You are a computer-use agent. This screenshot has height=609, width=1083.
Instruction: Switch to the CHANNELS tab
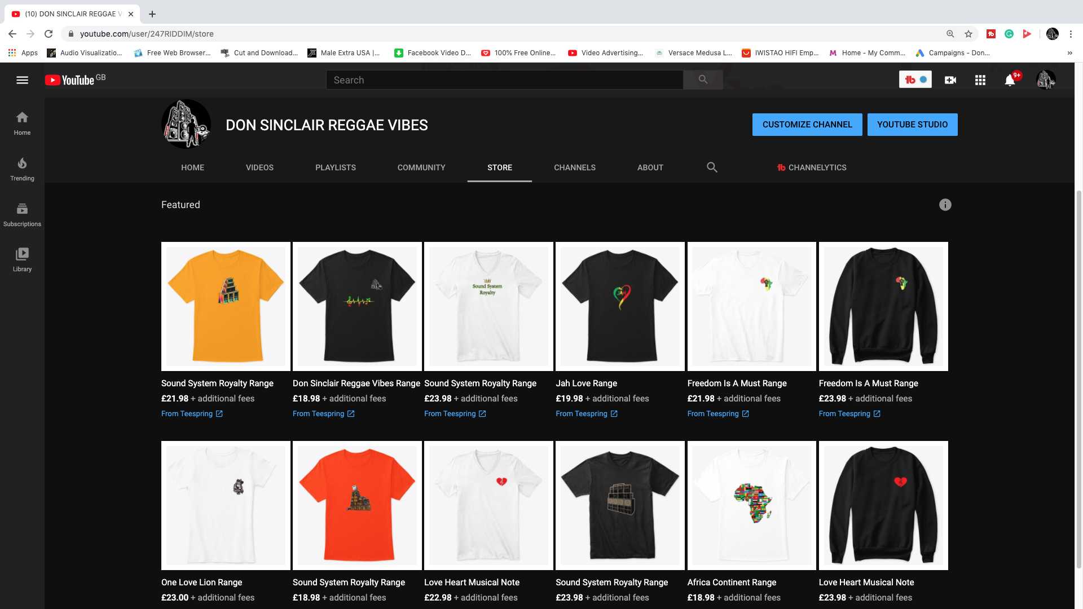pos(575,167)
